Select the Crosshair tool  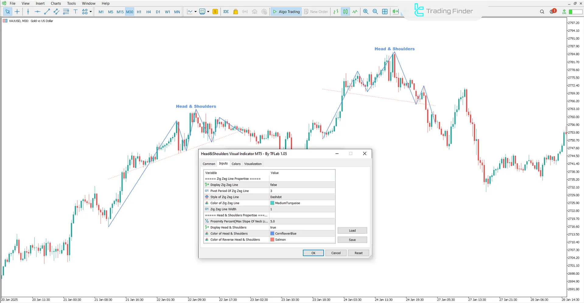(x=17, y=12)
